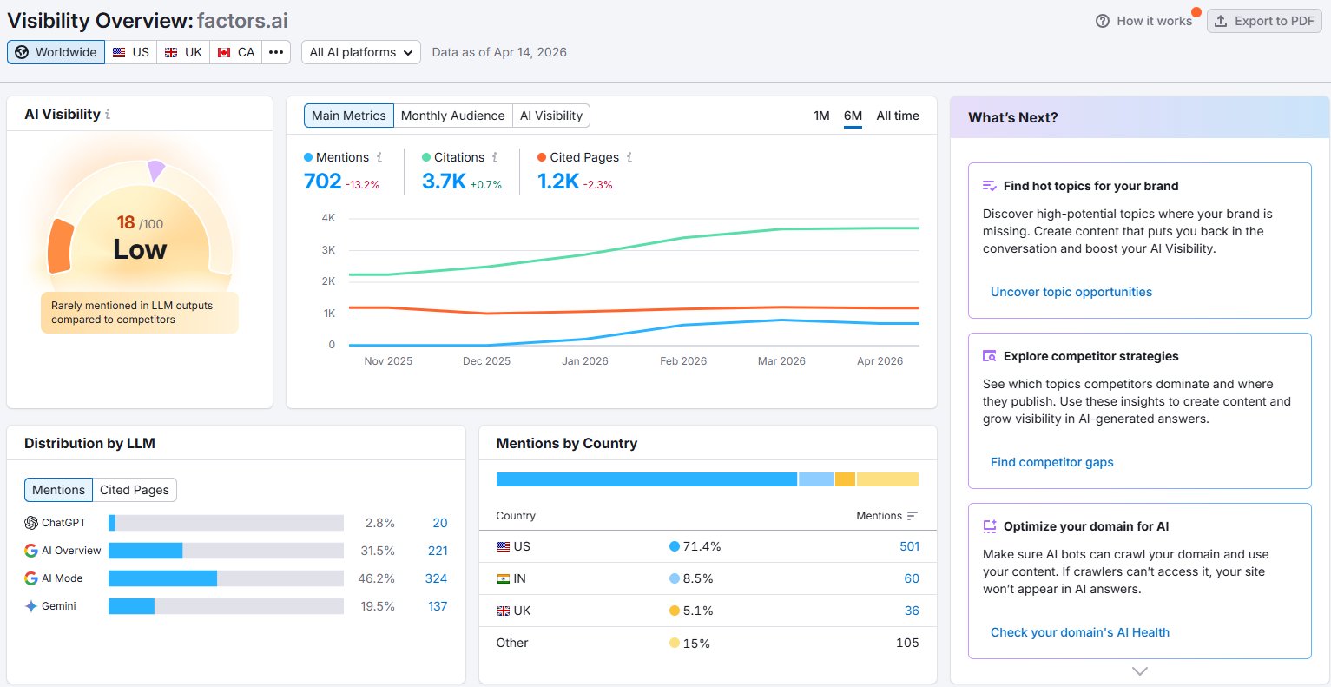The height and width of the screenshot is (687, 1331).
Task: Select the 6M time range
Action: pyautogui.click(x=853, y=116)
